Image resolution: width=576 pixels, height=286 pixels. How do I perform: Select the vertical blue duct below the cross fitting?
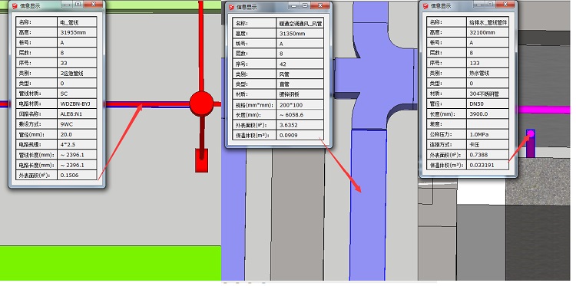click(367, 205)
